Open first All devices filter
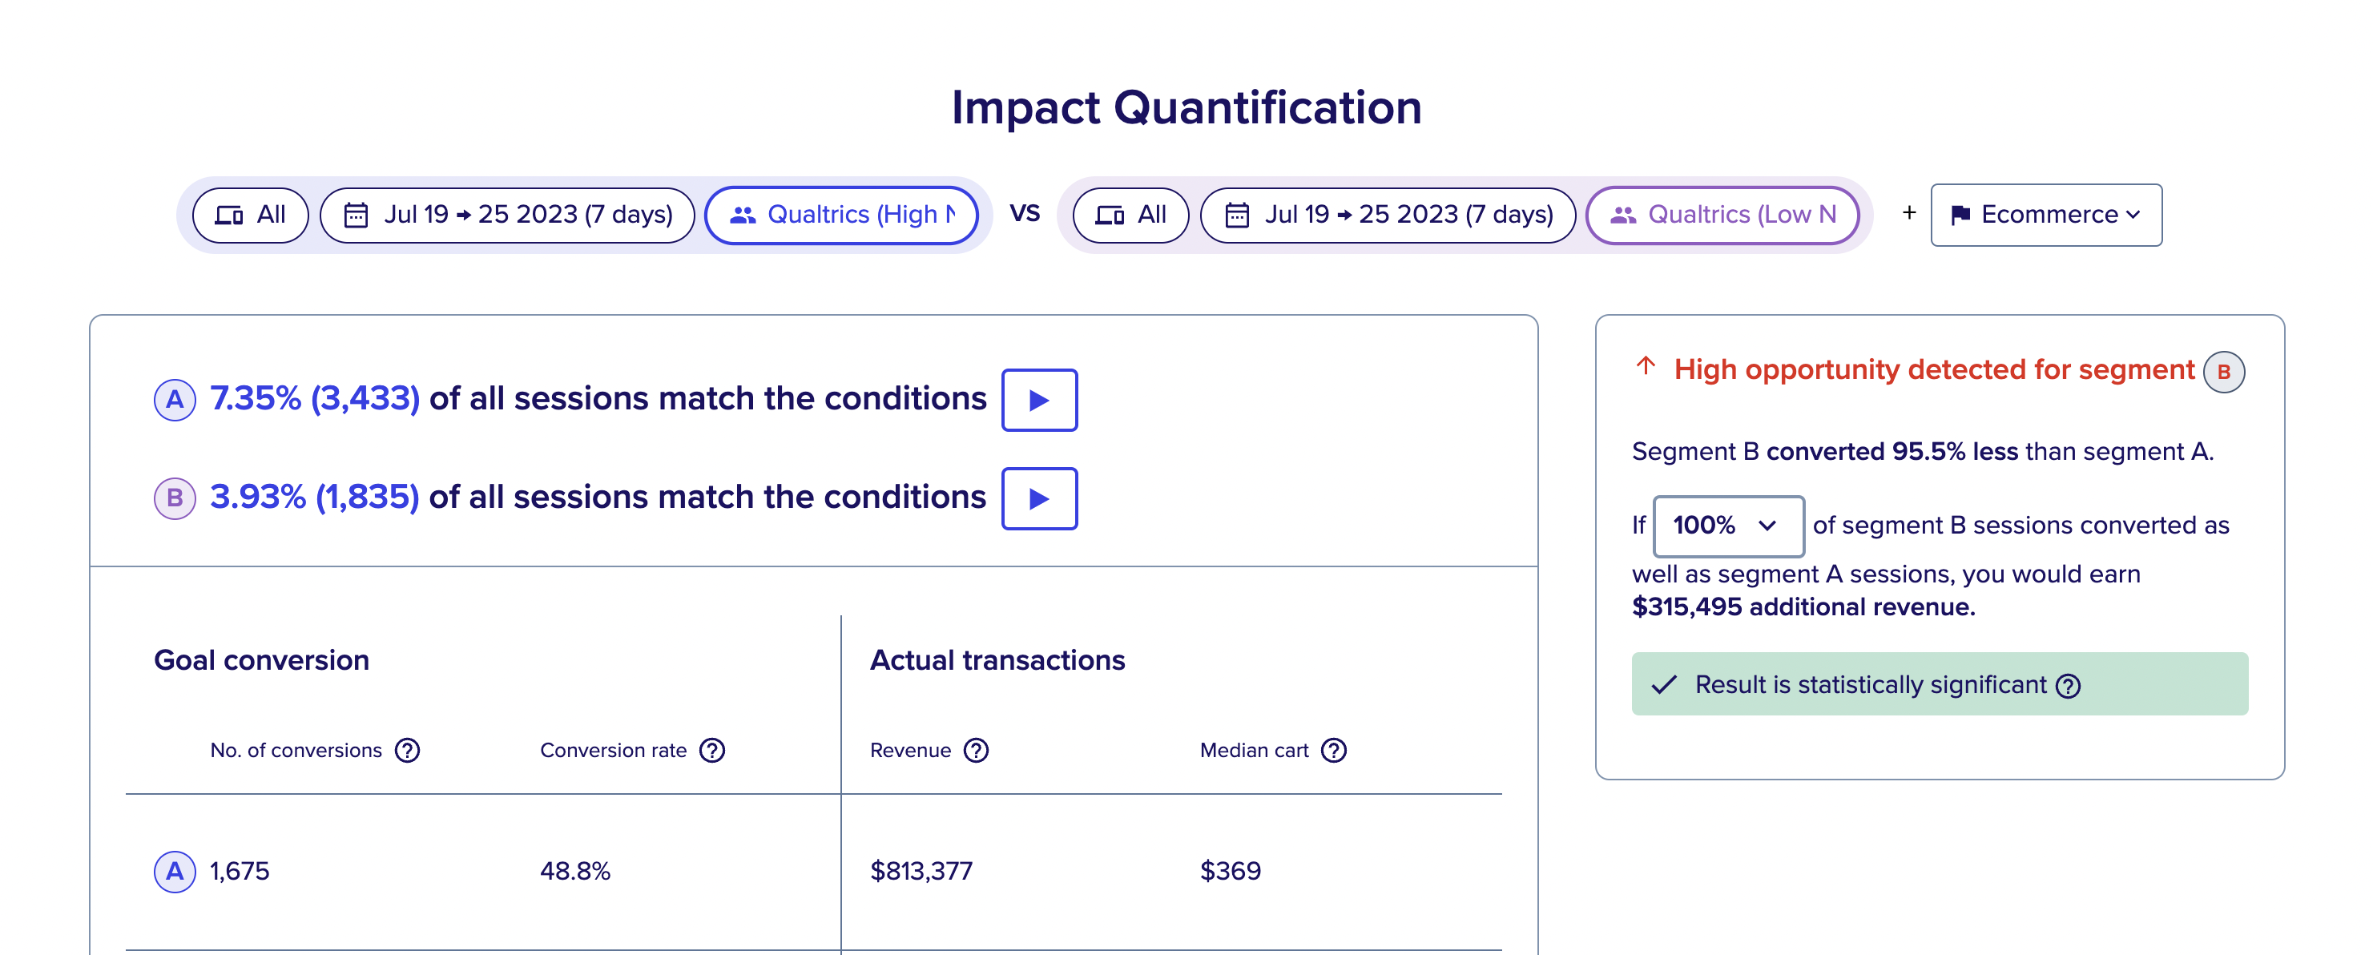This screenshot has height=955, width=2373. pos(251,215)
